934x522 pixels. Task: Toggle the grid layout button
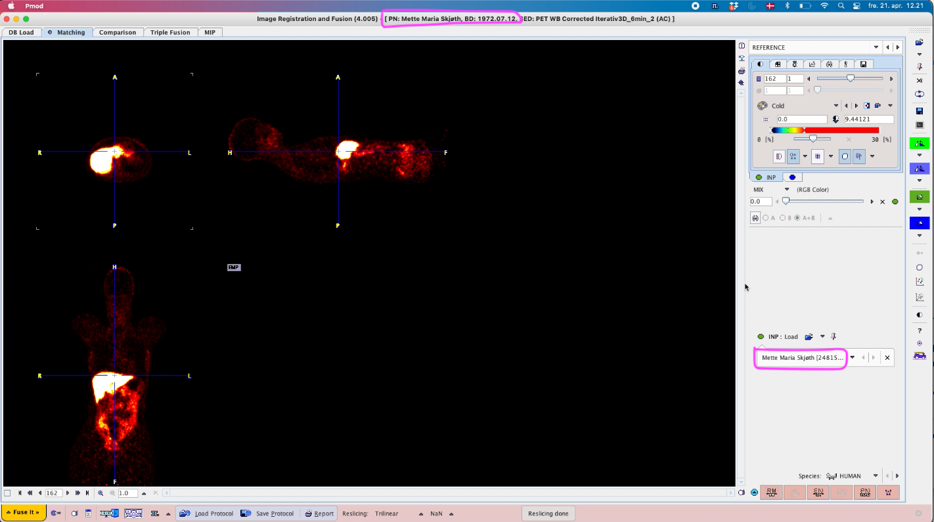(x=818, y=156)
